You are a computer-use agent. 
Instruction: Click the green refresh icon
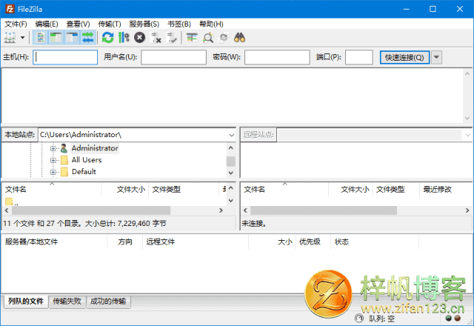point(107,38)
